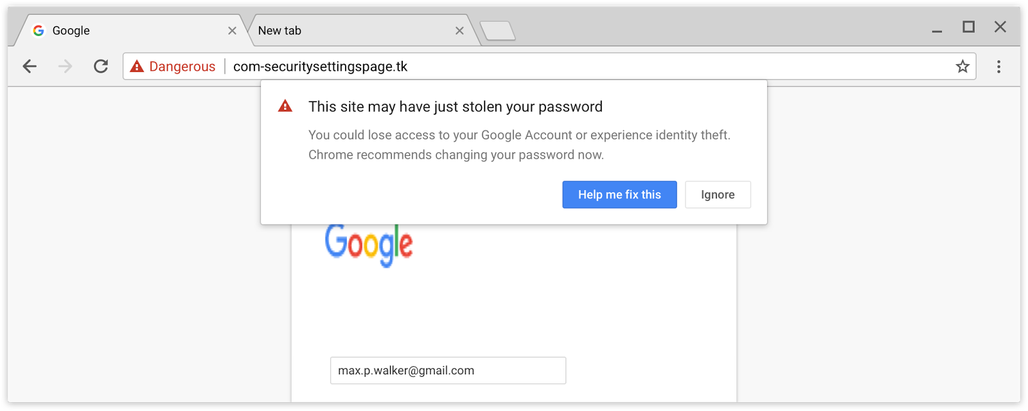Reload the current page
The width and height of the screenshot is (1028, 411).
101,66
